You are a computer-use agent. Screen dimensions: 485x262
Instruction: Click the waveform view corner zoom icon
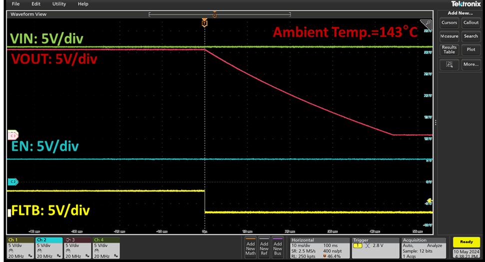coord(426,23)
